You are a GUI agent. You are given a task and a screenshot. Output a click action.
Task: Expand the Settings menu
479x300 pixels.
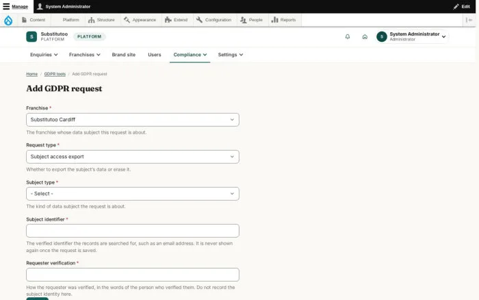(x=231, y=55)
